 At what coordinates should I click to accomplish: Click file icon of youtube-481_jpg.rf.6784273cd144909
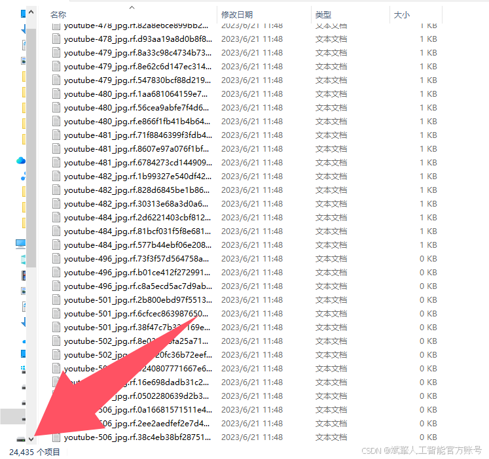56,162
